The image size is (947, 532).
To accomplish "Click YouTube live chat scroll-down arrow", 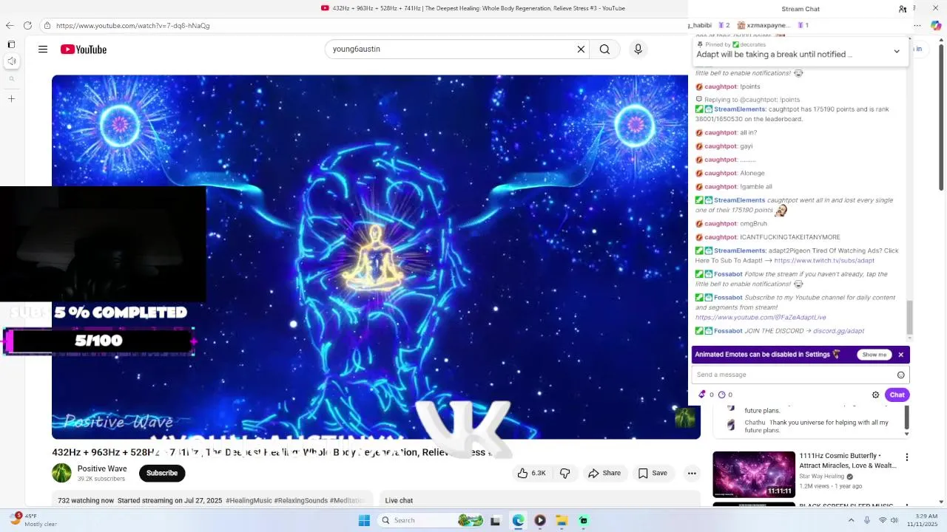I will [x=907, y=434].
